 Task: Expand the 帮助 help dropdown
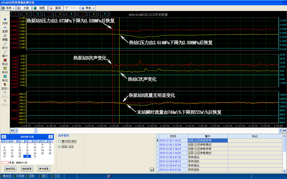tap(88, 8)
